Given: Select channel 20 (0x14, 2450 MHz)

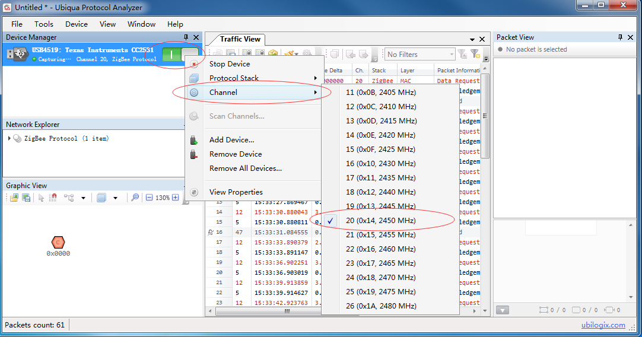Looking at the screenshot, I should 380,221.
